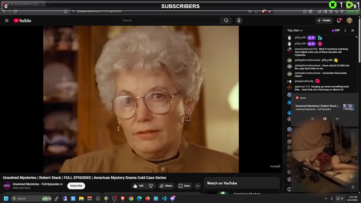Image resolution: width=361 pixels, height=203 pixels.
Task: Subscribe to Unsolved Mysteries - Full Episodes
Action: [76, 186]
